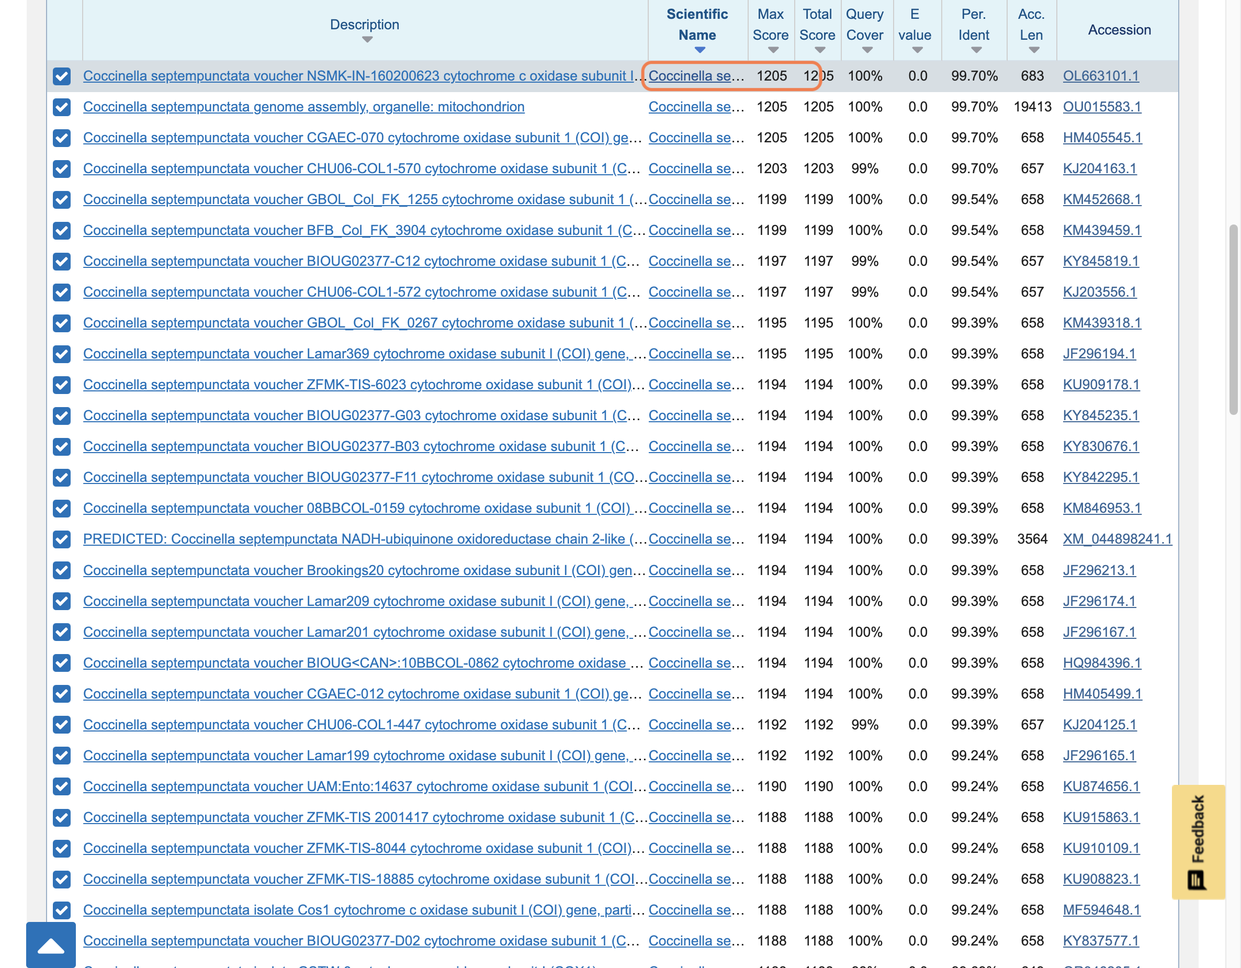The image size is (1241, 968).
Task: Open the Scientific Name sort dropdown arrow
Action: pyautogui.click(x=700, y=51)
